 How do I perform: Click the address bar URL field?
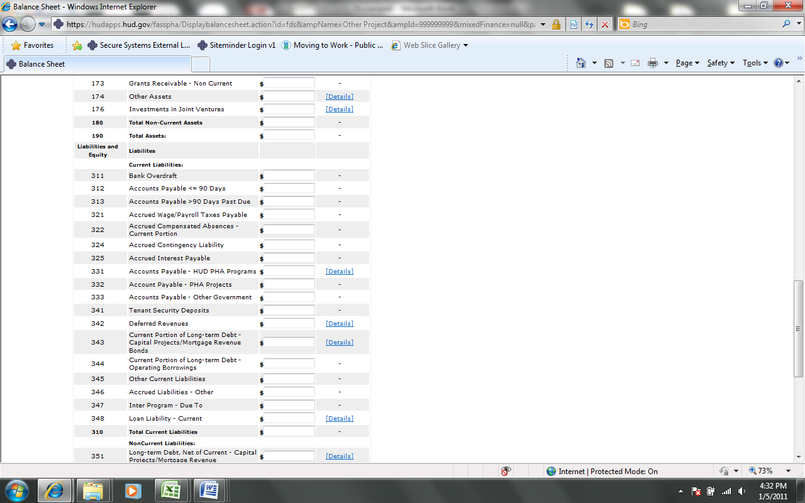(x=301, y=25)
